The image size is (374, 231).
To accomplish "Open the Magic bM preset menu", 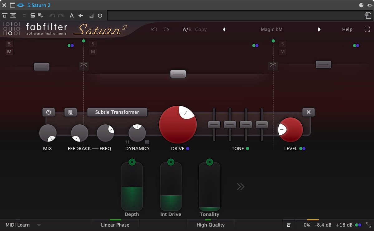I will [272, 30].
